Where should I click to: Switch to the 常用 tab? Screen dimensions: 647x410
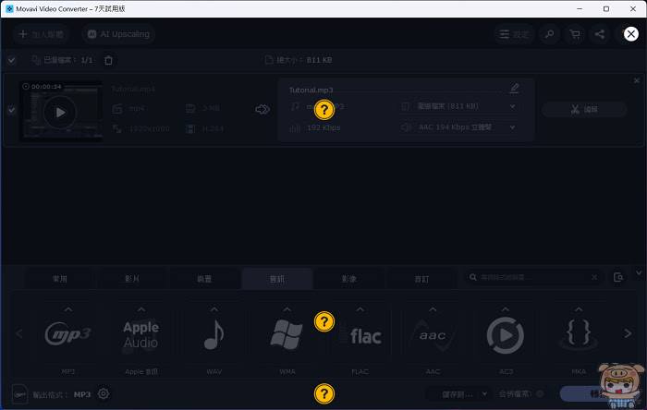[x=60, y=279]
